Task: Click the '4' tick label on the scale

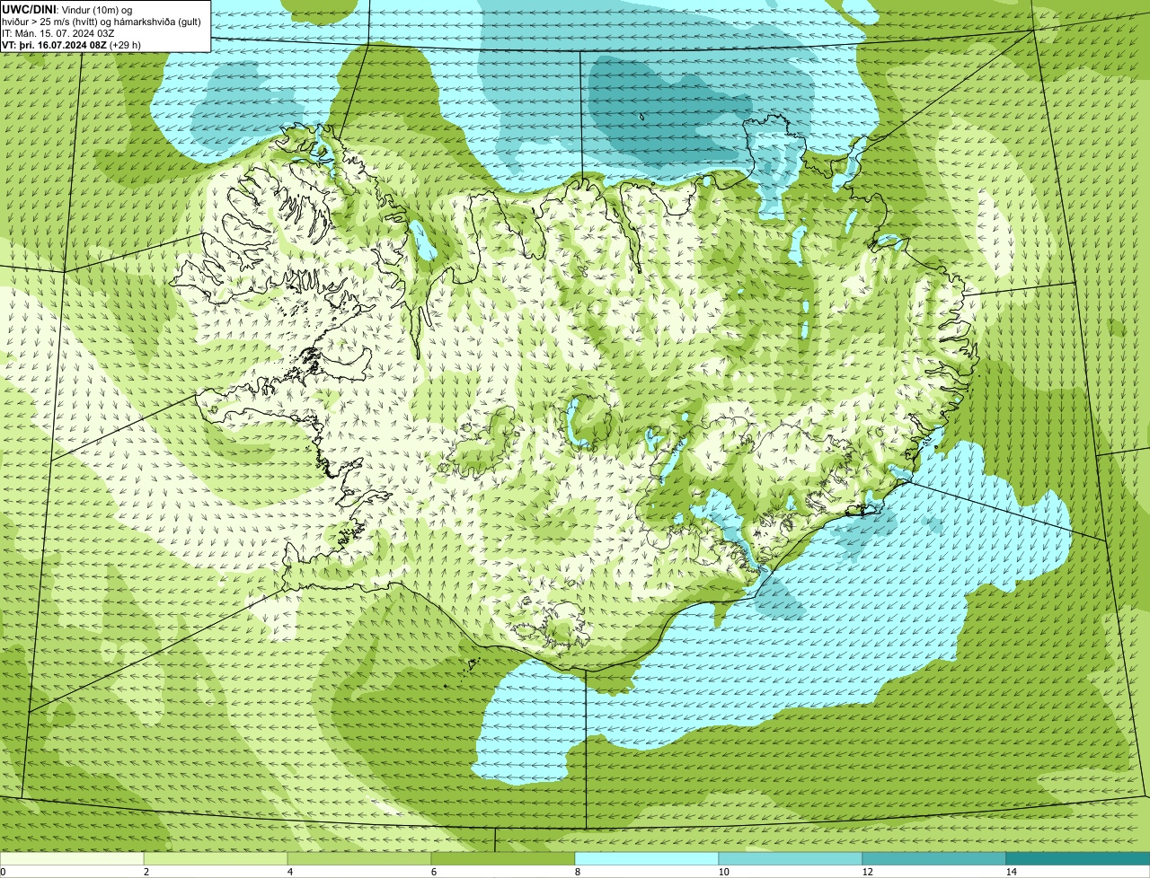Action: [290, 872]
